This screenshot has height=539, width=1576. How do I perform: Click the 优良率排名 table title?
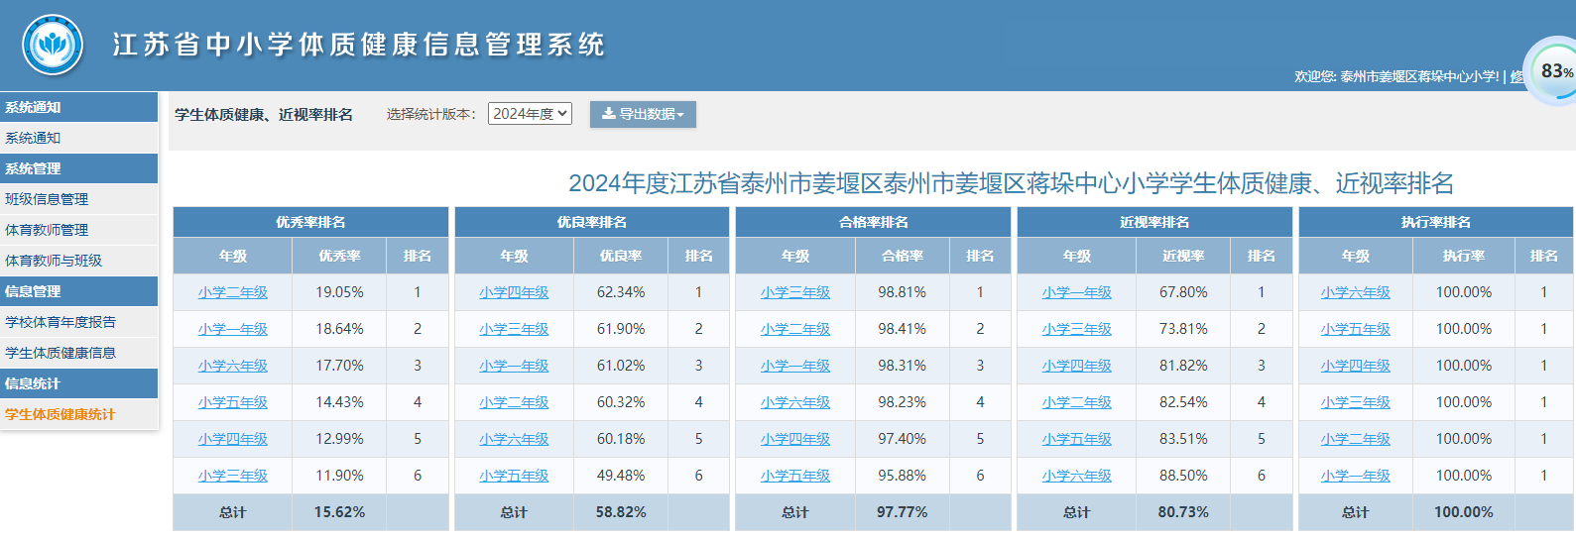click(592, 222)
